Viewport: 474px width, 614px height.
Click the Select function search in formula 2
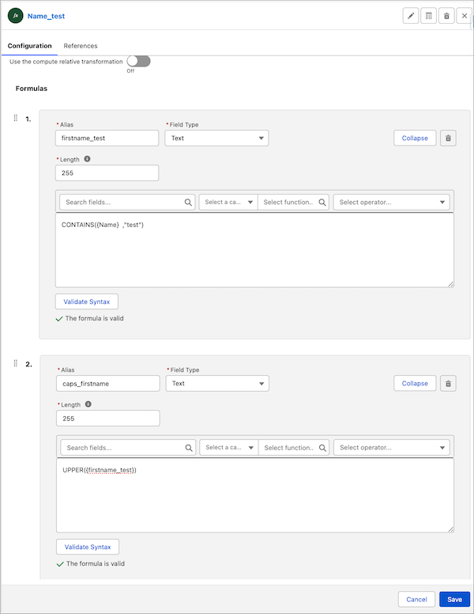click(x=294, y=448)
